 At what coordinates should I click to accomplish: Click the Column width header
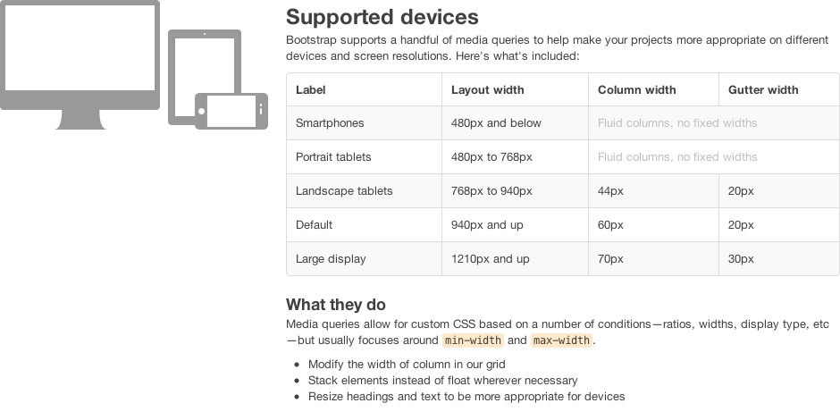coord(636,90)
